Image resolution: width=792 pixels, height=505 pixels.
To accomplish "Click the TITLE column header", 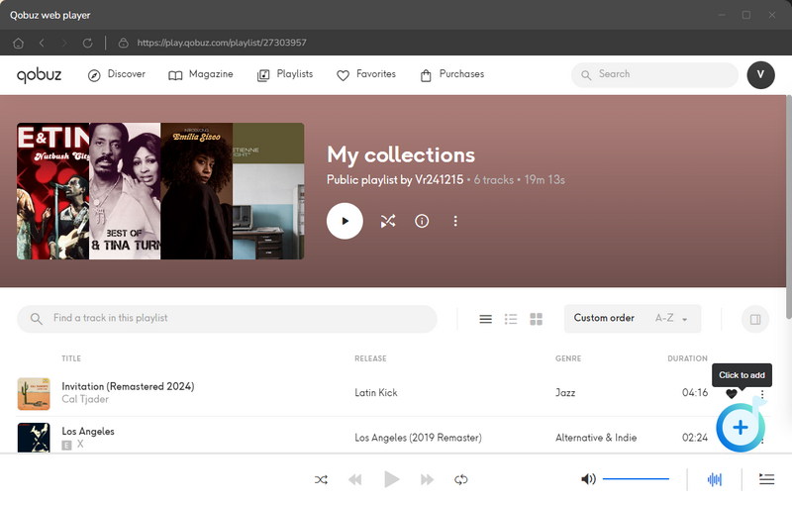I will 71,358.
